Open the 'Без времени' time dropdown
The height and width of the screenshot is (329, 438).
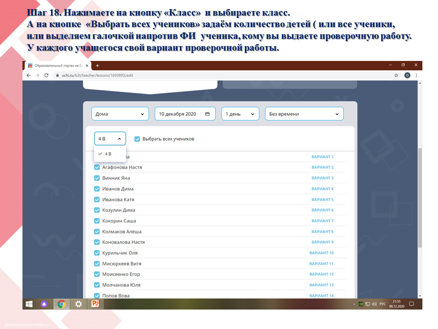tap(304, 114)
